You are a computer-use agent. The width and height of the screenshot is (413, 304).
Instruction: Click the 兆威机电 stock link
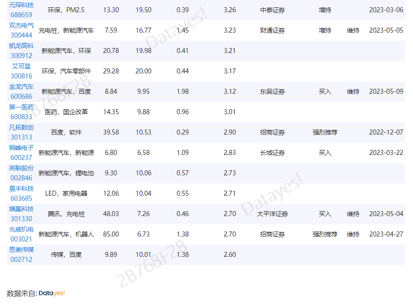click(21, 230)
